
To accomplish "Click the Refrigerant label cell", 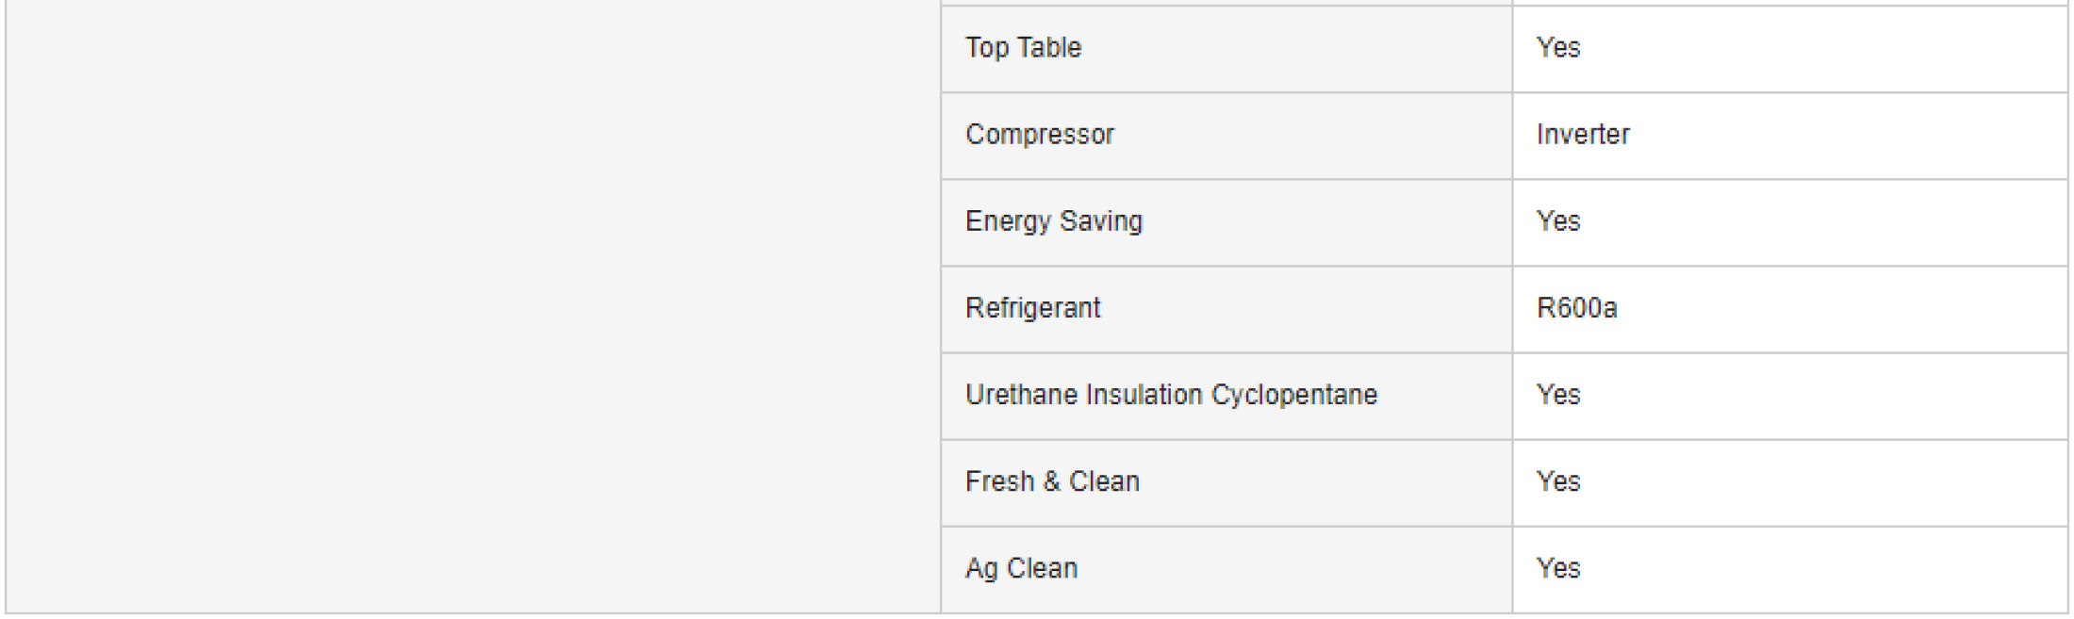I will (x=1032, y=308).
